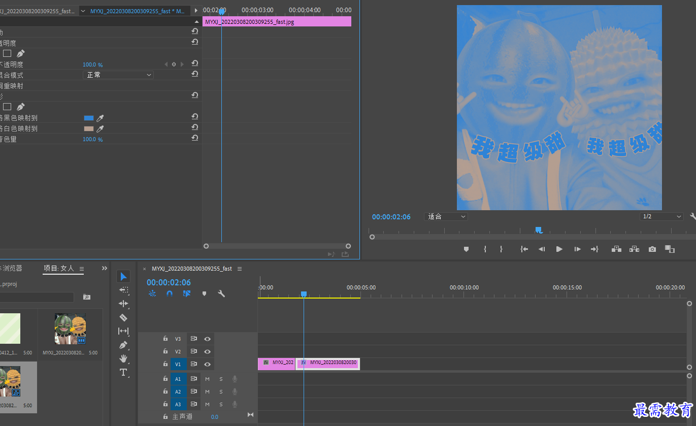Use eyedropper for map-white-to color
The width and height of the screenshot is (696, 426).
point(101,128)
